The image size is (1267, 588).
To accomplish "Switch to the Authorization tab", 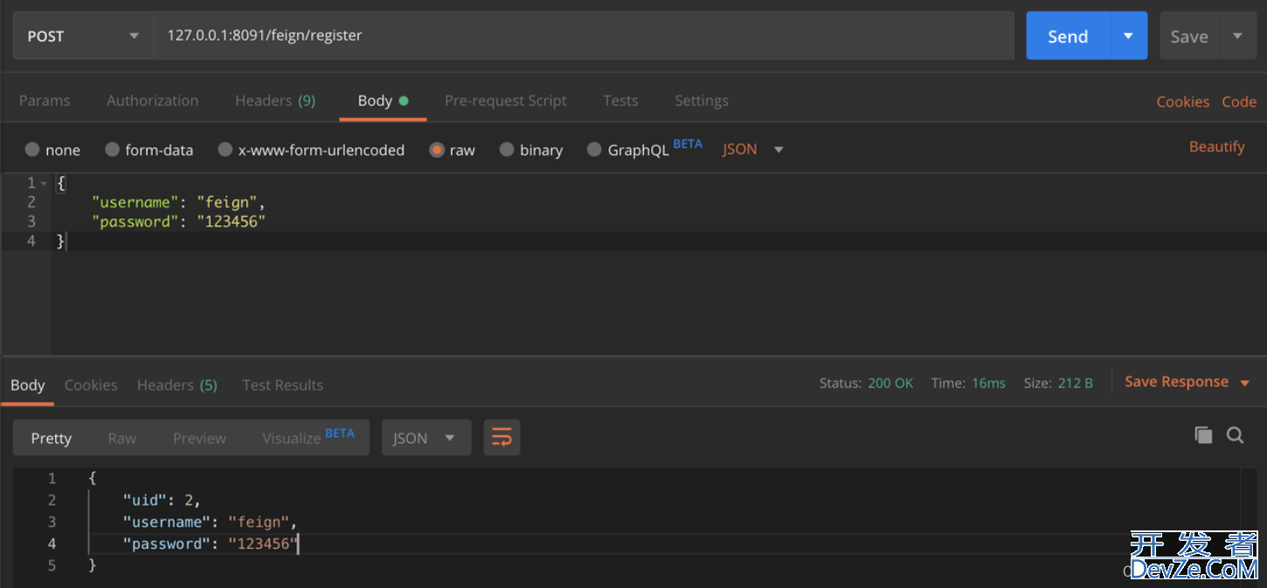I will (153, 100).
